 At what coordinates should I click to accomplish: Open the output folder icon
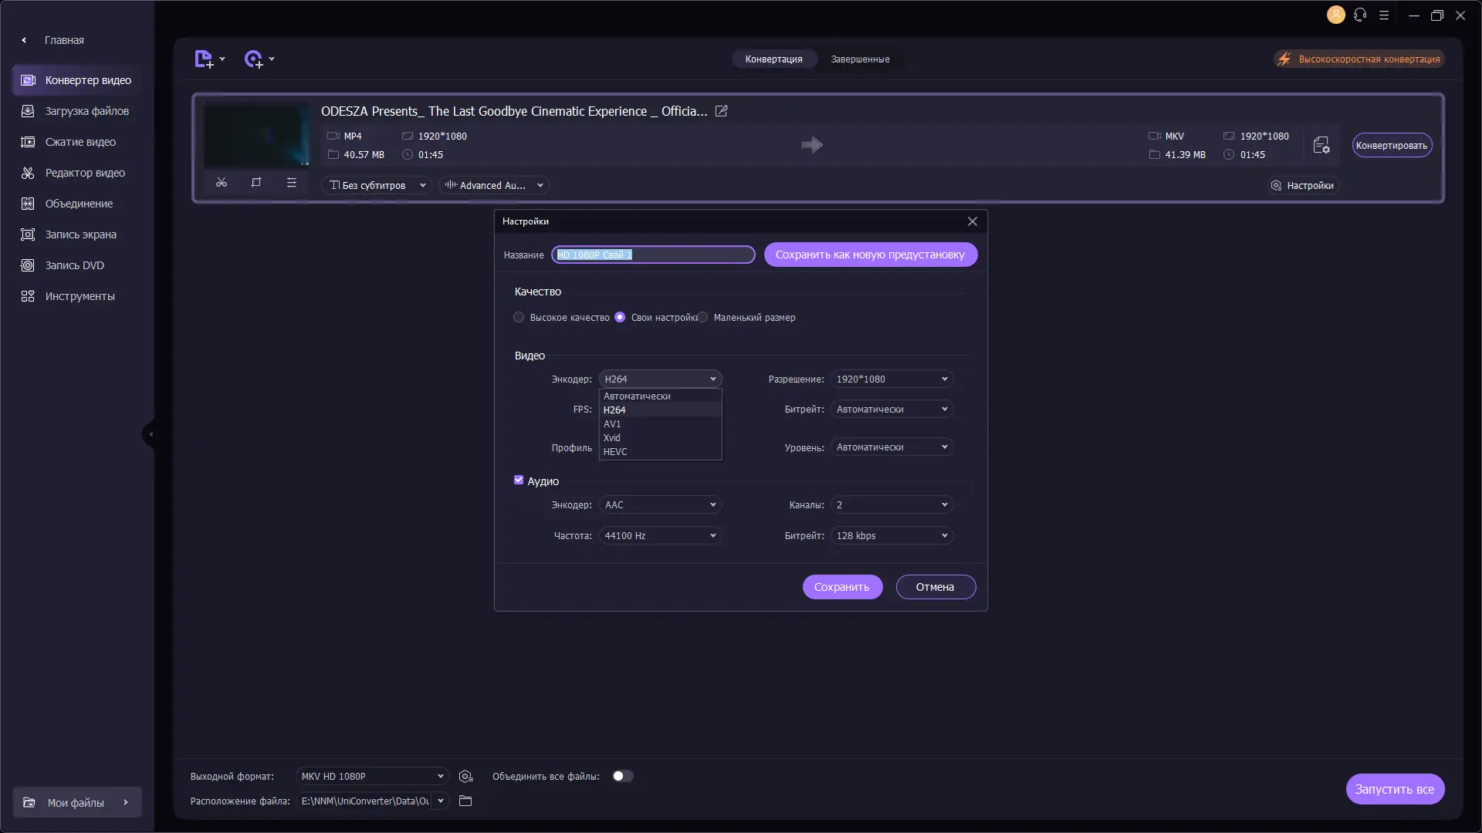[465, 801]
